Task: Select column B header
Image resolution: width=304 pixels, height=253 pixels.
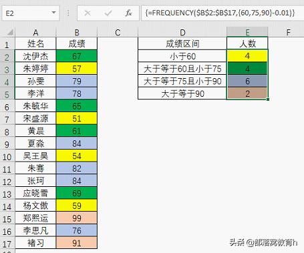Action: [x=77, y=33]
